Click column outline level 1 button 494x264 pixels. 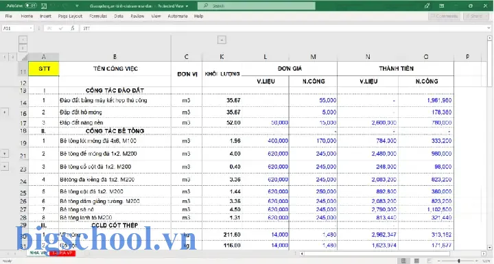[23, 40]
